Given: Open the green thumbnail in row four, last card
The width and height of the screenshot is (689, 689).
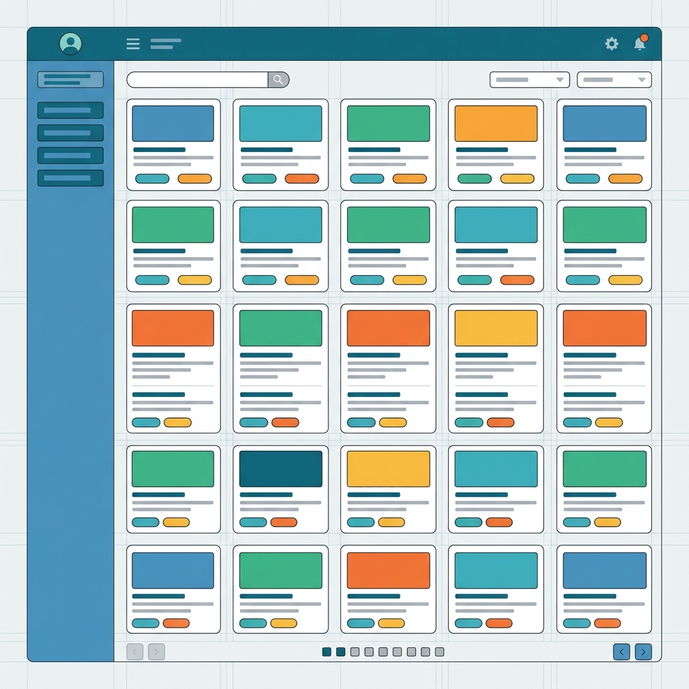Looking at the screenshot, I should pyautogui.click(x=605, y=469).
